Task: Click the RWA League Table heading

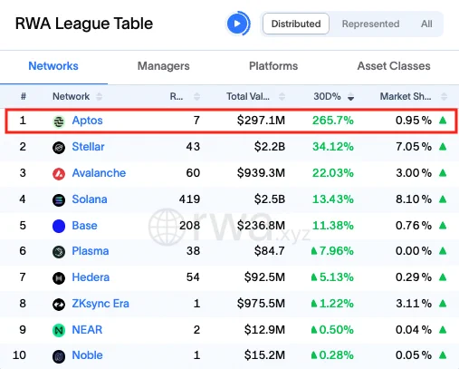Action: 84,24
